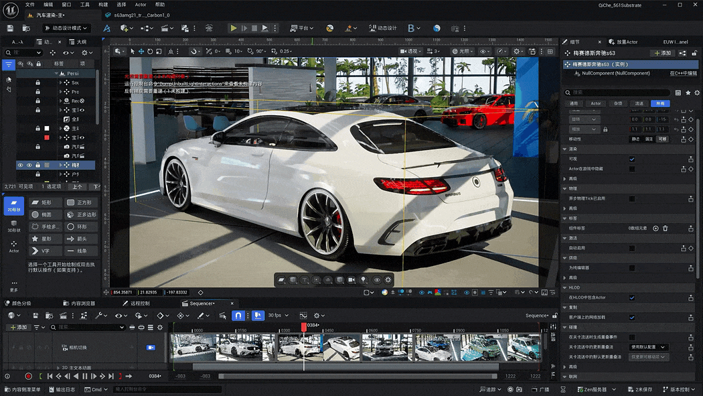This screenshot has height=396, width=703.
Task: Pause Sequencer playback with the pause button
Action: (85, 377)
